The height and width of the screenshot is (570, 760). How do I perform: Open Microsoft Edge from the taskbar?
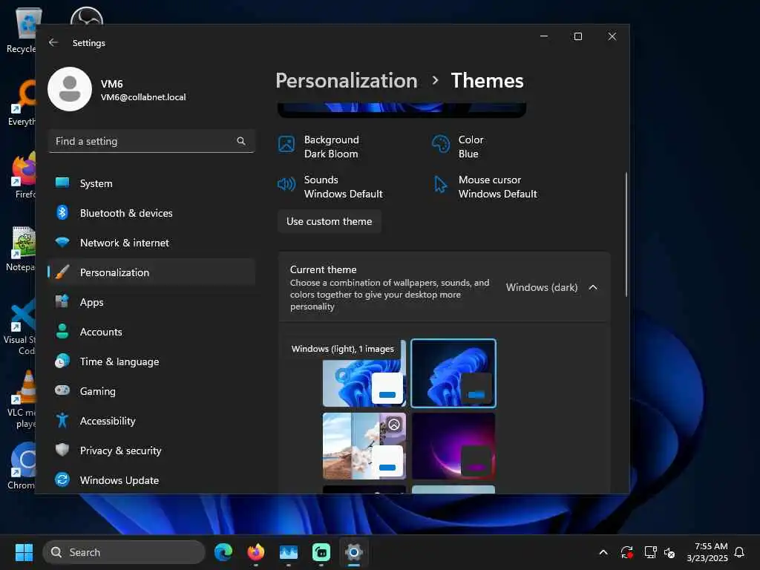point(223,552)
